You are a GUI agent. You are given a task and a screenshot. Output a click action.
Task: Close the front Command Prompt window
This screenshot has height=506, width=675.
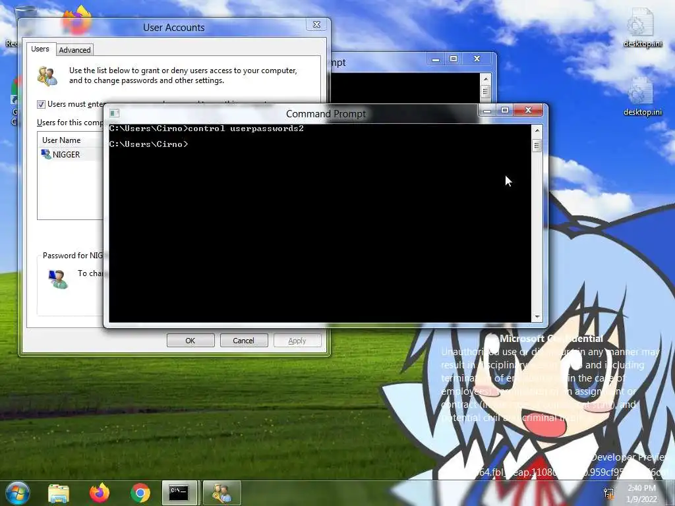529,111
